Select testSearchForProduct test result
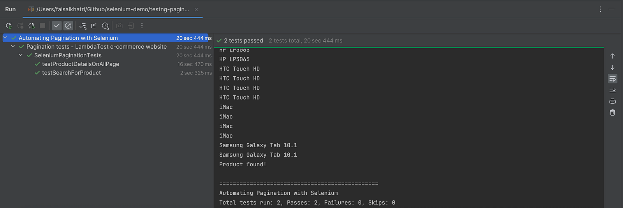 71,73
